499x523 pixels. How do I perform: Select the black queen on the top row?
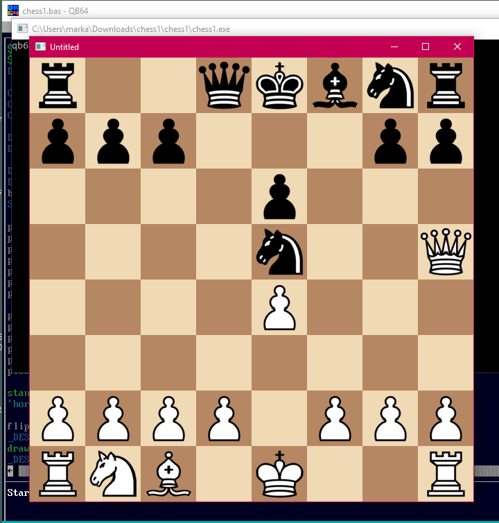(224, 85)
